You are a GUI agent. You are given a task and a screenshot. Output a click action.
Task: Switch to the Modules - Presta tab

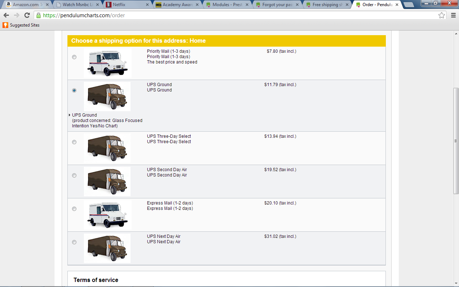pyautogui.click(x=227, y=5)
